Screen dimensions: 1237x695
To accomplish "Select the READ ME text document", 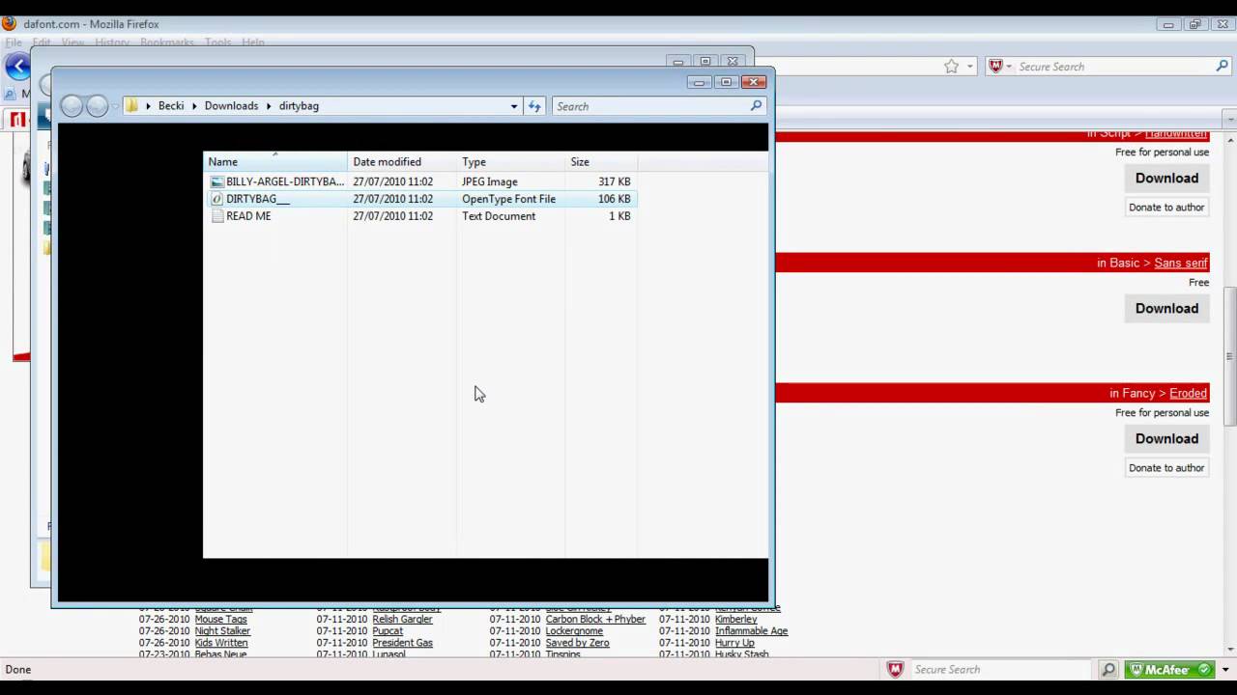I will 420,216.
